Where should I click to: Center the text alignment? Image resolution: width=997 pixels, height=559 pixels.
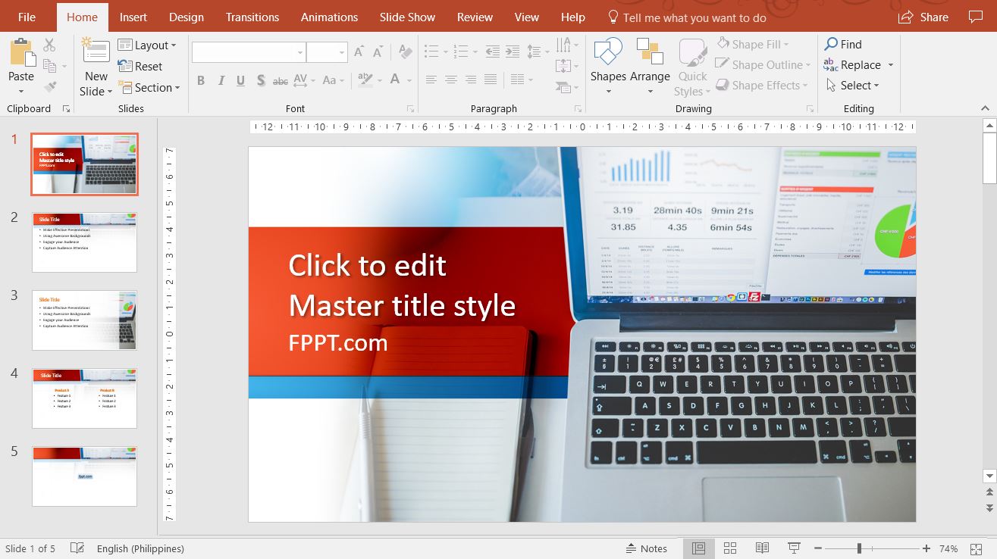pyautogui.click(x=450, y=80)
